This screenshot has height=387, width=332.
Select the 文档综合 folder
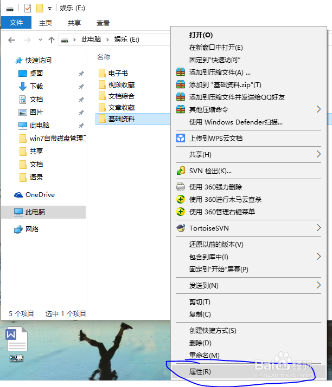[x=116, y=96]
